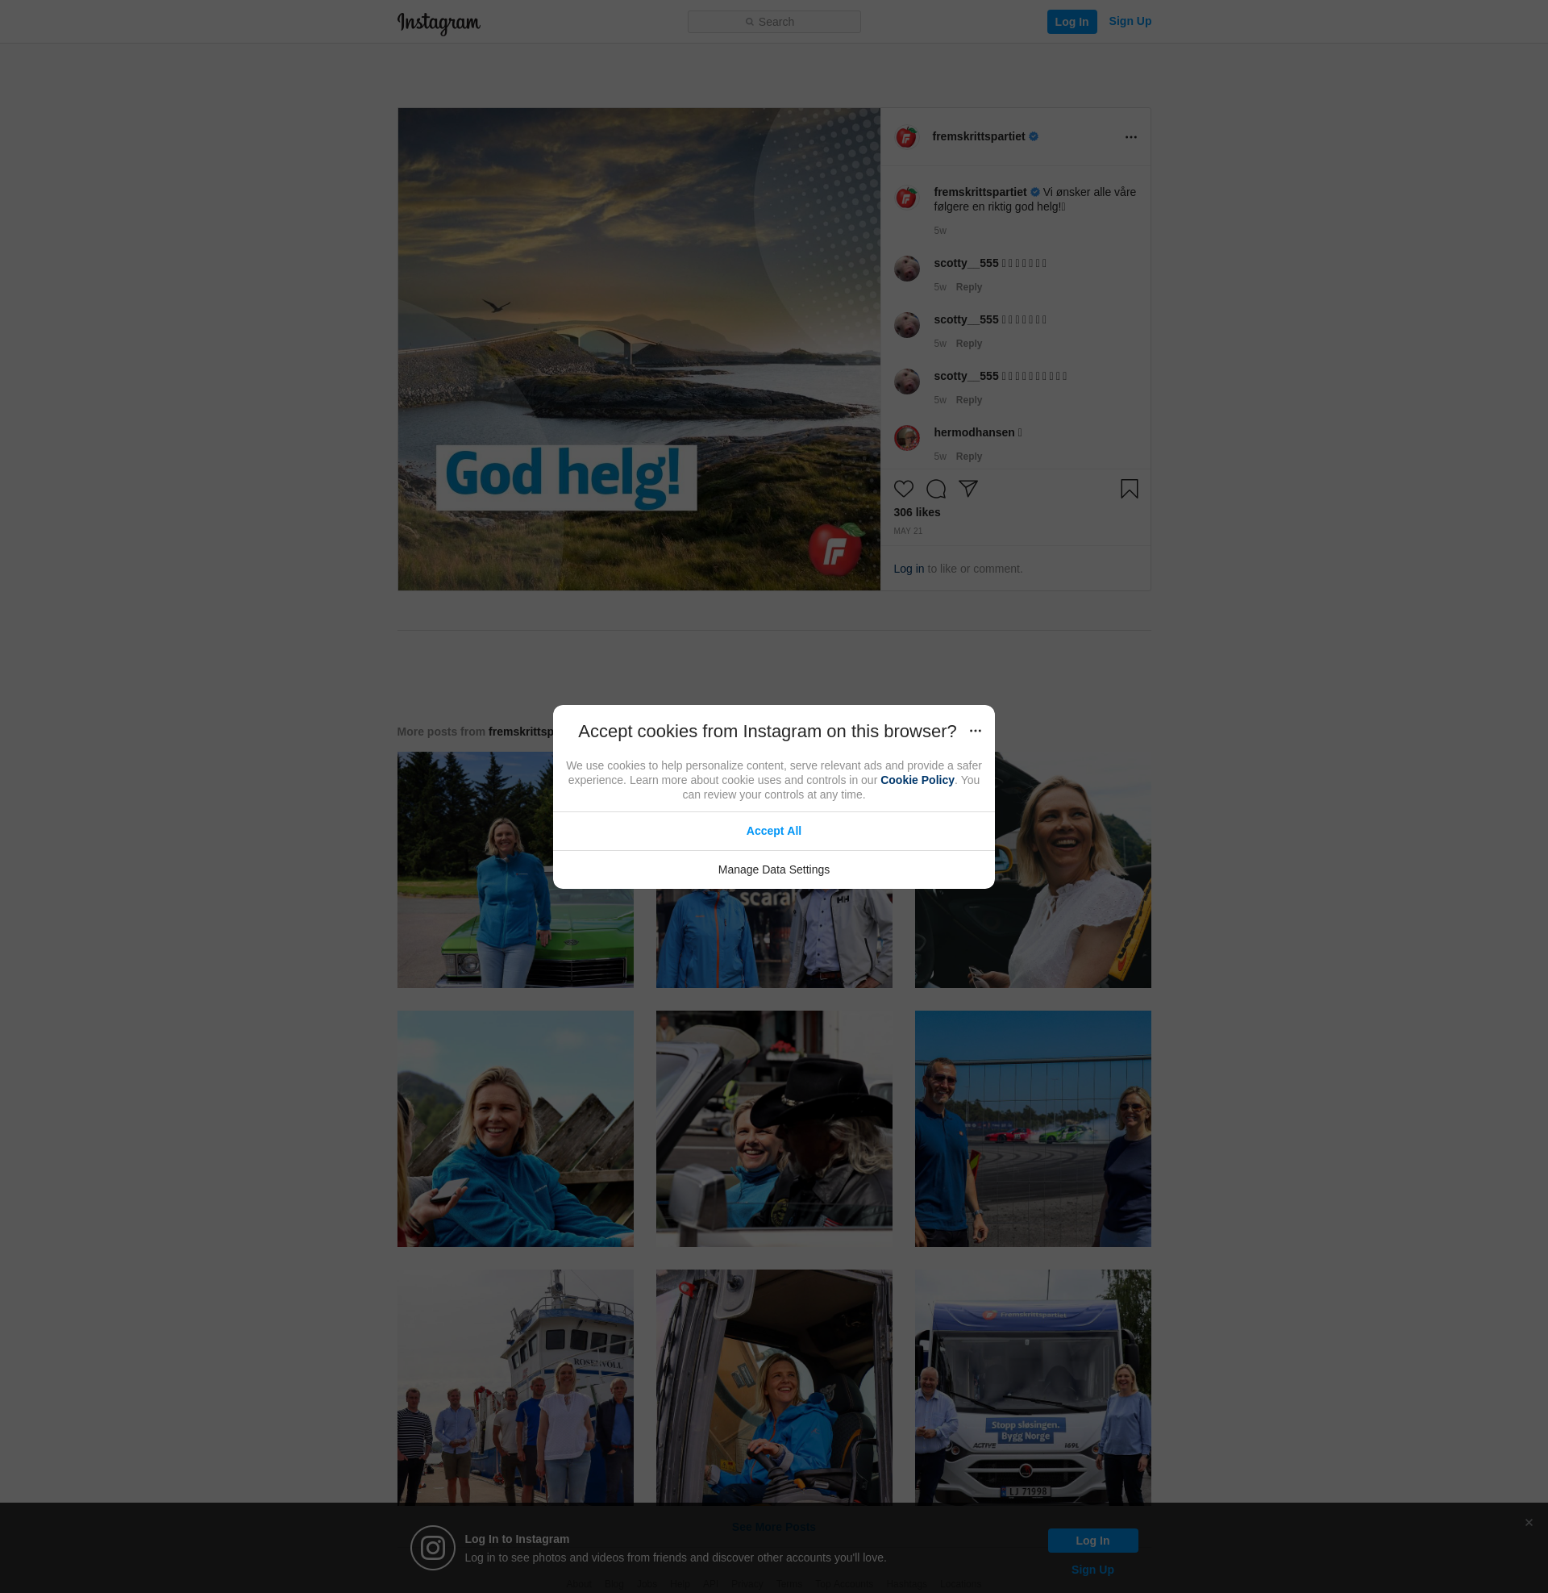1548x1593 pixels.
Task: Open cookie dialog three-dot options
Action: point(975,731)
